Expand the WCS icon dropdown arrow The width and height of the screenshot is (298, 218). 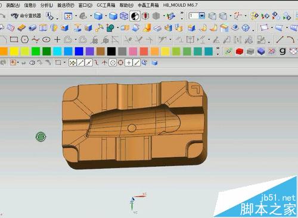click(246, 16)
